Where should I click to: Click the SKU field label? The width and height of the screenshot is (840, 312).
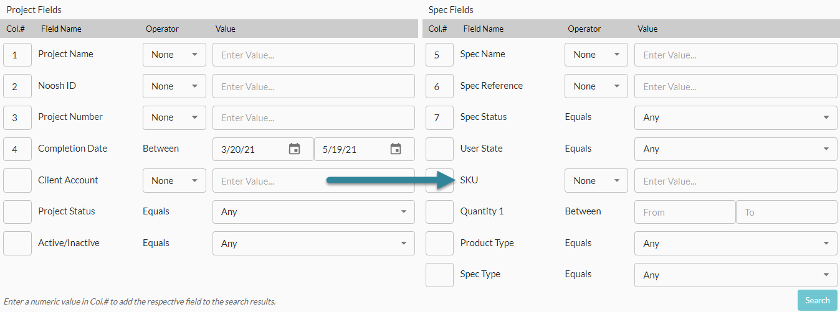pyautogui.click(x=469, y=180)
